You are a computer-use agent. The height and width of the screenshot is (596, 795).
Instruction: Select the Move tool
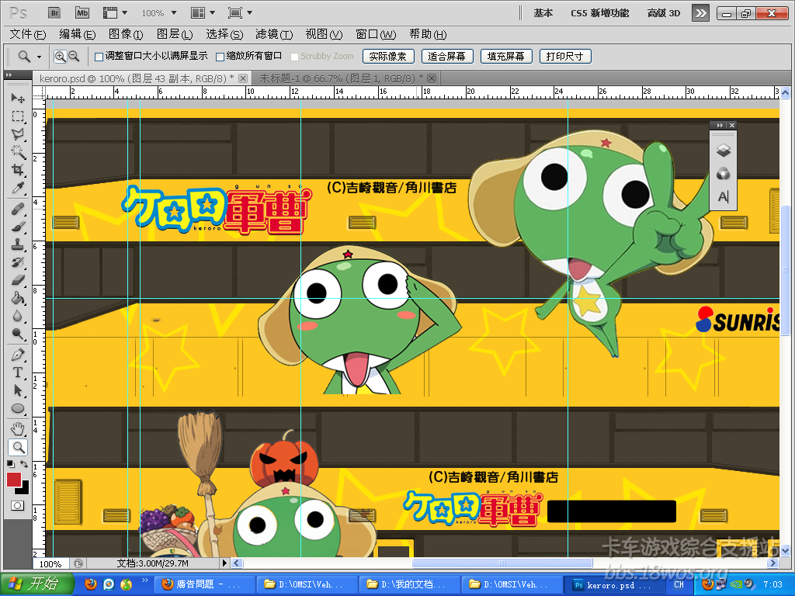(18, 99)
